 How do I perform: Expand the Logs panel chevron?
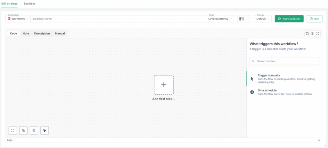[x=319, y=140]
